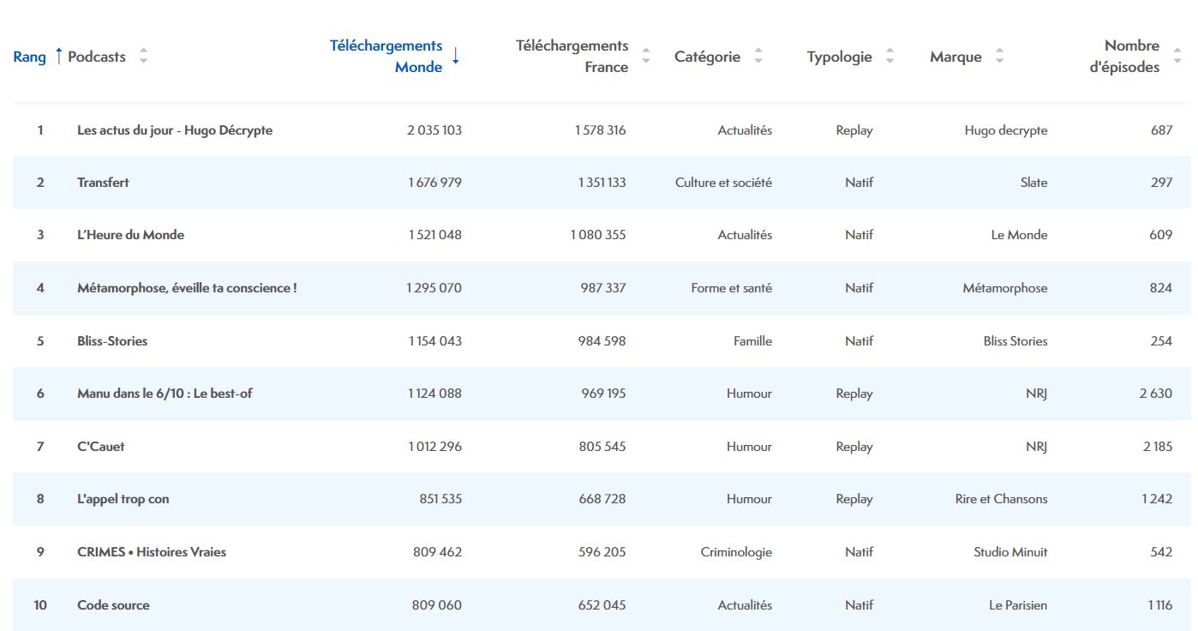Click the Typologie header label
Image resolution: width=1198 pixels, height=631 pixels.
(840, 57)
